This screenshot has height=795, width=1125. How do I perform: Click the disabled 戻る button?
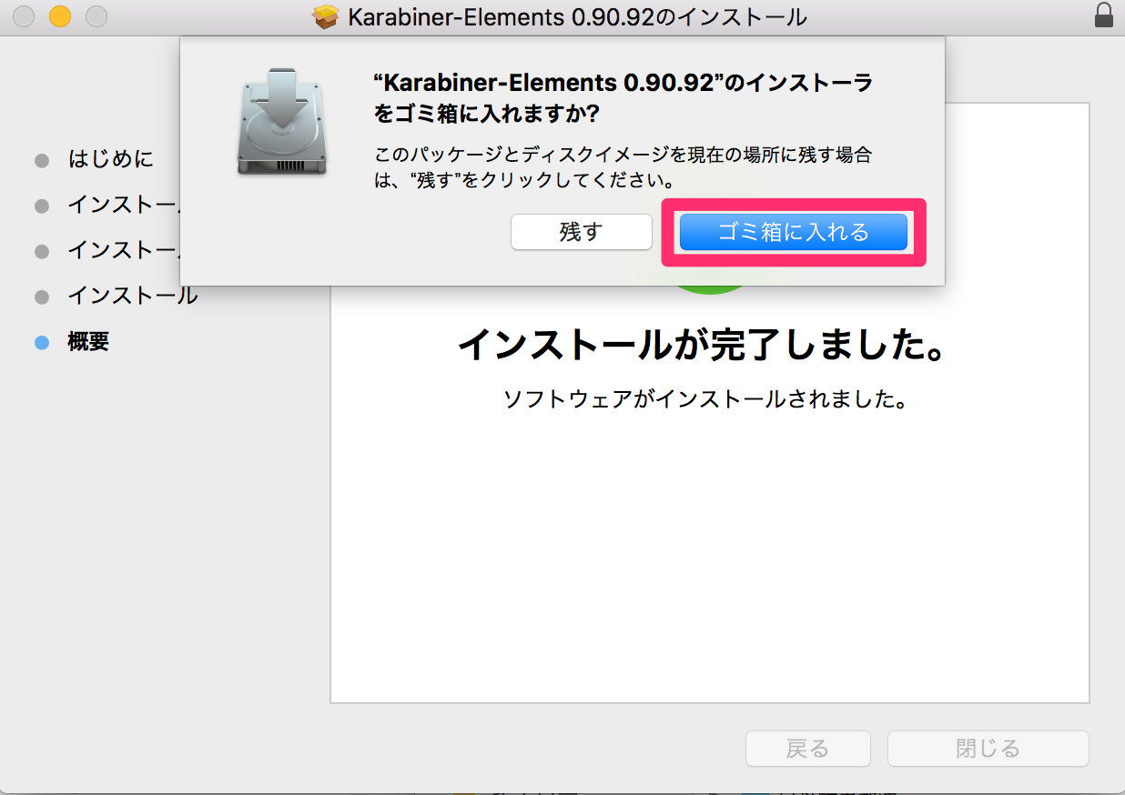(x=808, y=749)
